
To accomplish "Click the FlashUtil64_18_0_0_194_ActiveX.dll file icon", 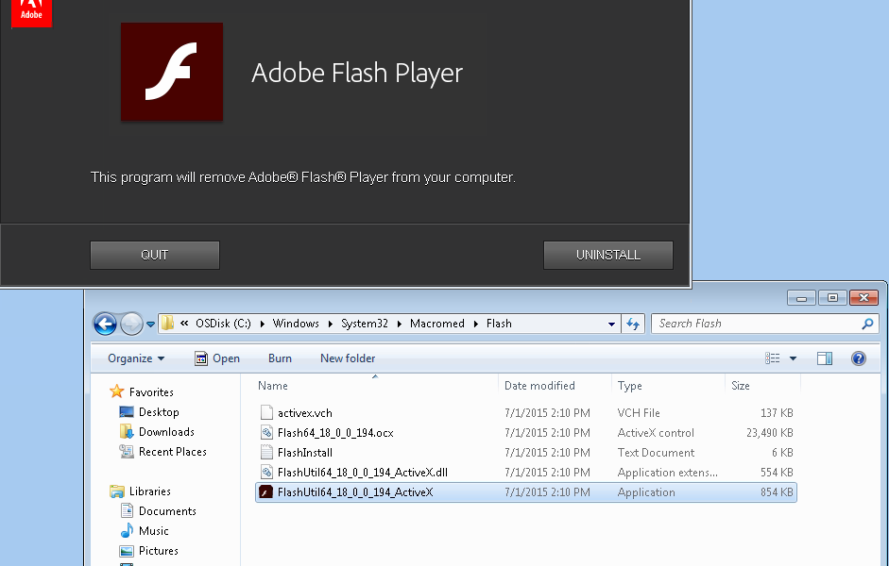I will (265, 472).
